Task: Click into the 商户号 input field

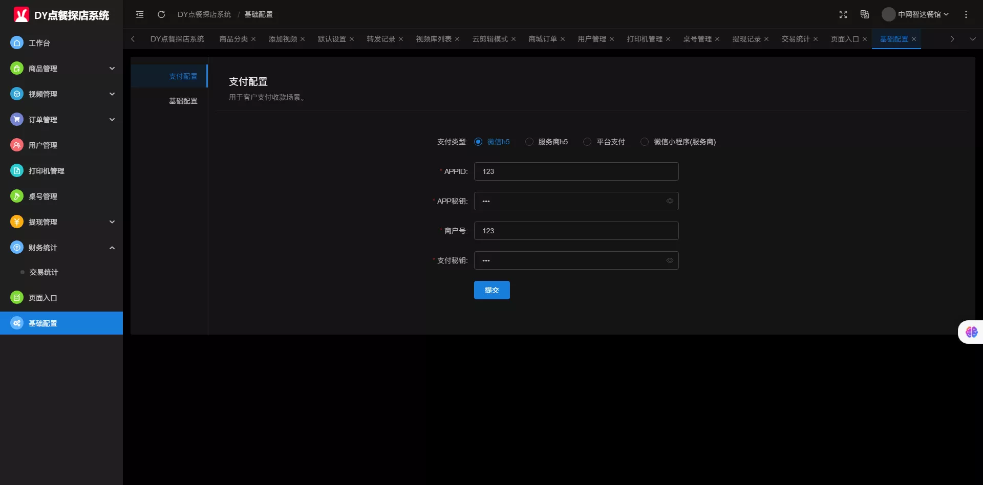Action: click(576, 231)
